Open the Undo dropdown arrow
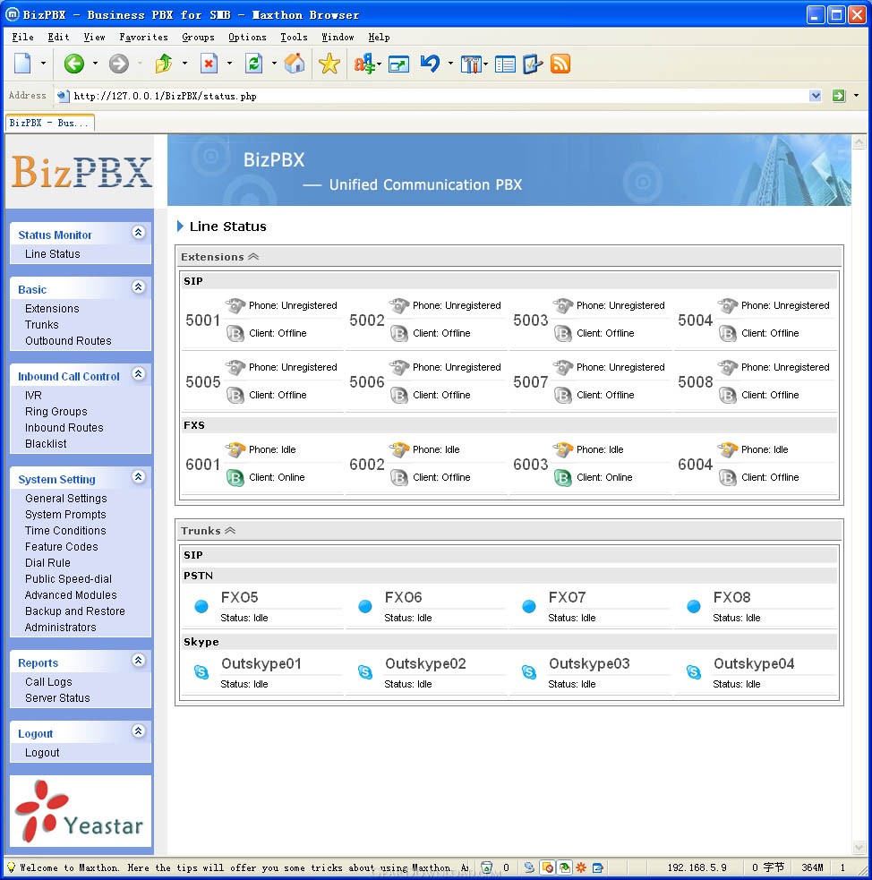Screen dimensions: 872x880 450,64
